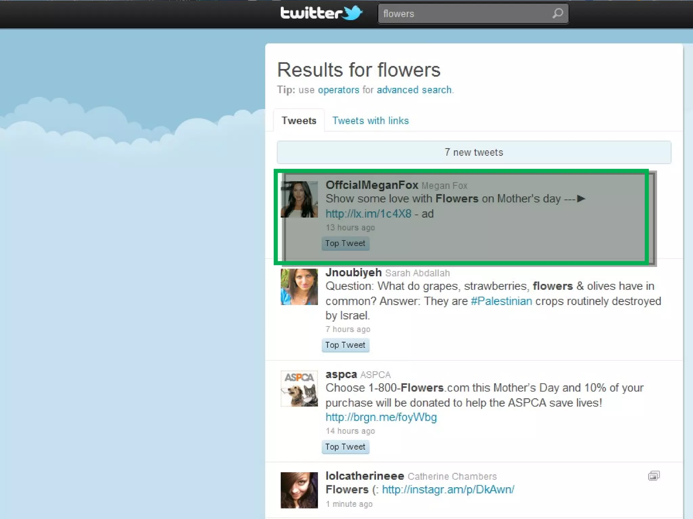Viewport: 693px width, 519px height.
Task: Click the media icon on lolcatherineee's tweet
Action: [x=653, y=476]
